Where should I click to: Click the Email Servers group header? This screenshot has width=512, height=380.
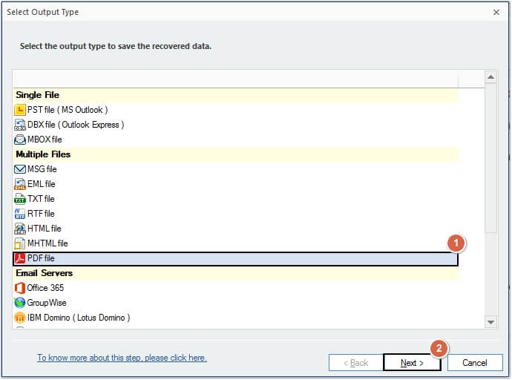pyautogui.click(x=236, y=273)
